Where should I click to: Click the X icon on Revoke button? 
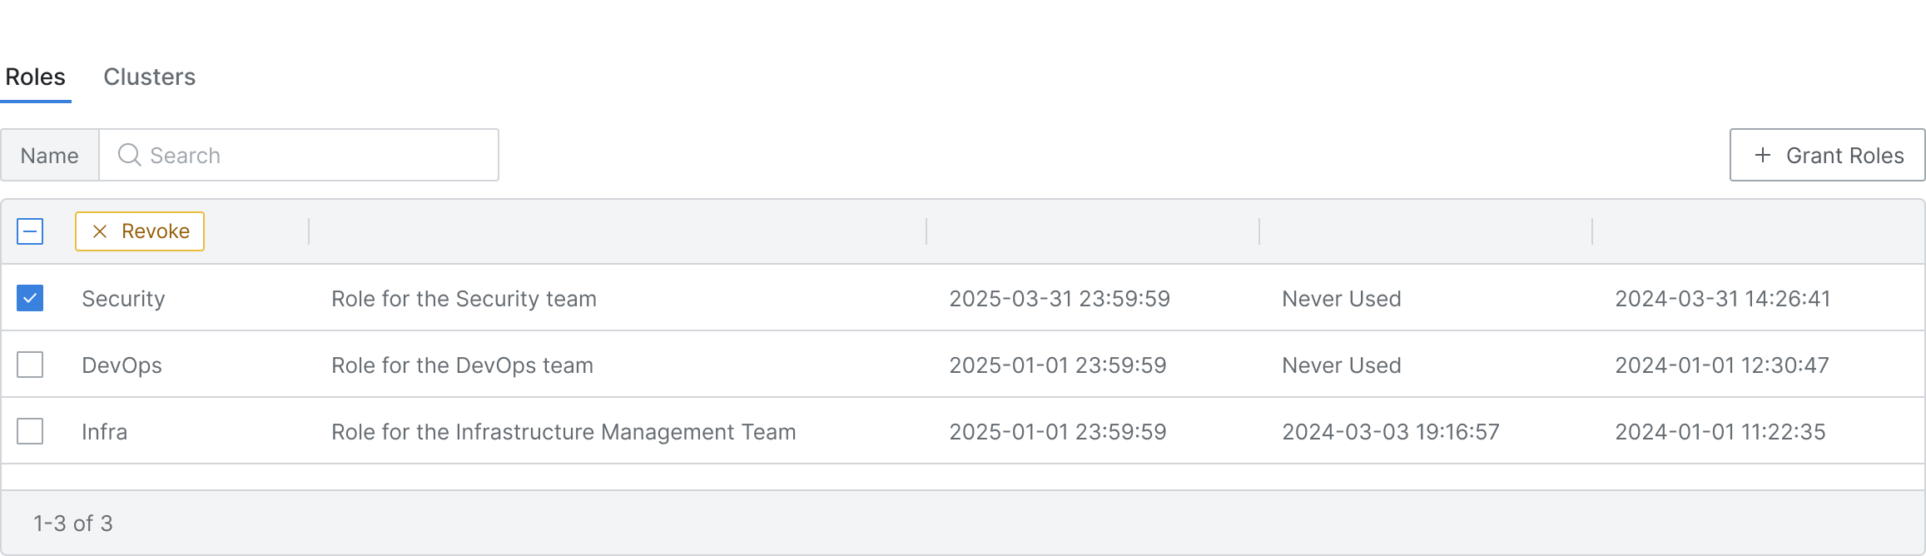click(x=100, y=231)
